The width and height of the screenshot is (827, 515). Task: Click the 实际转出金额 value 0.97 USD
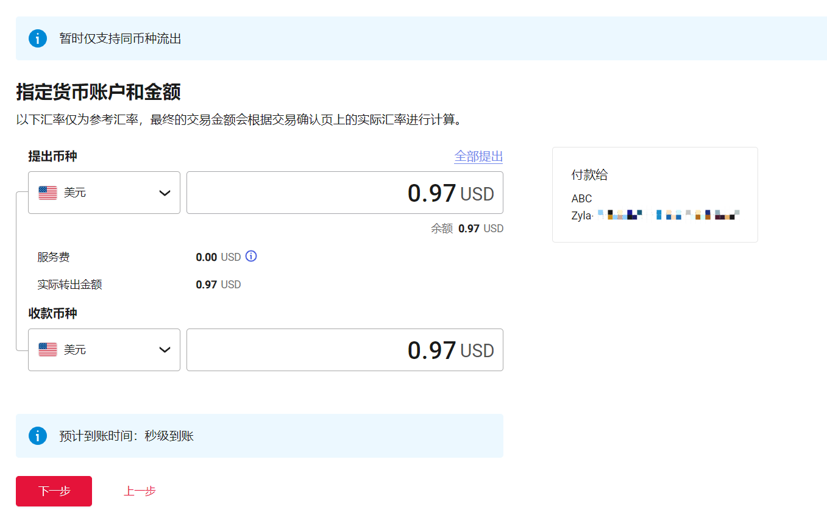pos(218,284)
